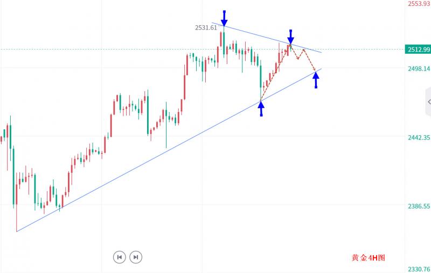Click the red 黄金4H图 chart title text

[x=369, y=258]
